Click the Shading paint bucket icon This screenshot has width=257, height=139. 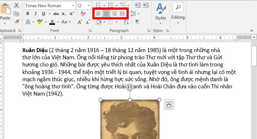tap(98, 22)
